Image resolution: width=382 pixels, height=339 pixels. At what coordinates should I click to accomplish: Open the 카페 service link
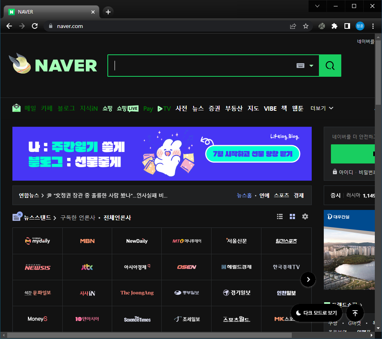point(47,108)
